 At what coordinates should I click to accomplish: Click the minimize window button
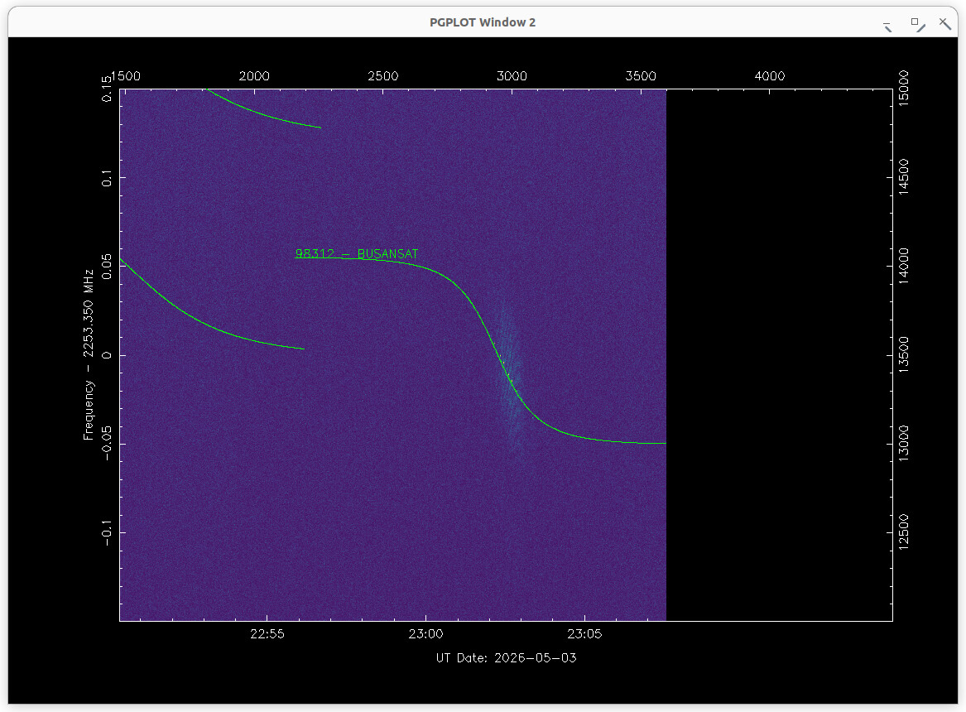[887, 26]
